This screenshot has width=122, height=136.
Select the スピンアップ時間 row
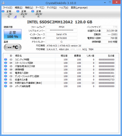coord(59,59)
